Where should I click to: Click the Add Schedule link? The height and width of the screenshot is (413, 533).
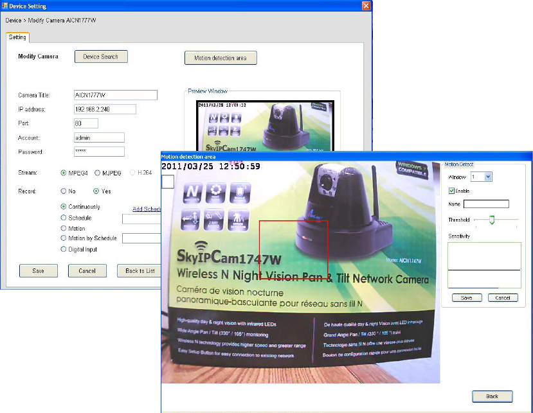147,209
